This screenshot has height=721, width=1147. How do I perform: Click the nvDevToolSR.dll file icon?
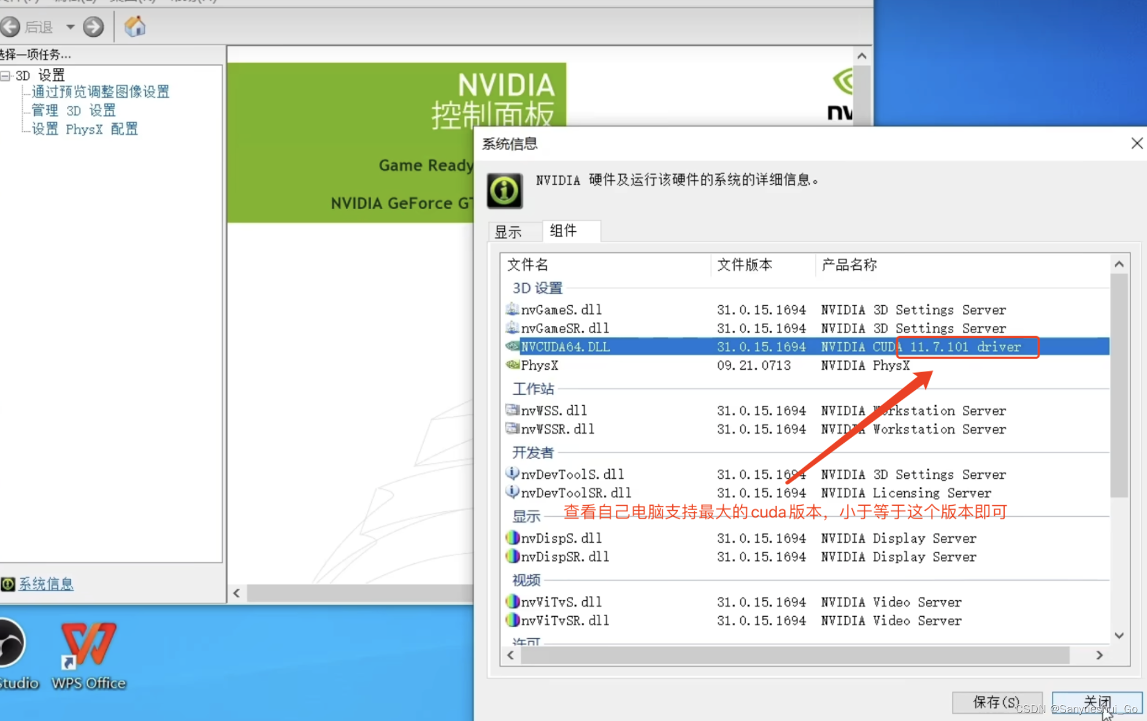pyautogui.click(x=512, y=492)
